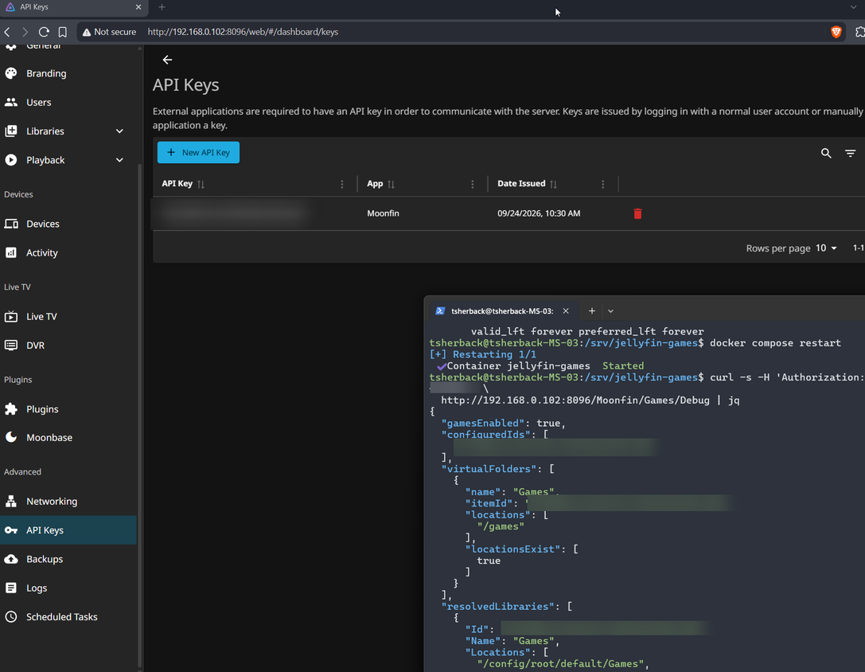Open a new browser tab with the plus button
The height and width of the screenshot is (672, 865).
pyautogui.click(x=162, y=7)
